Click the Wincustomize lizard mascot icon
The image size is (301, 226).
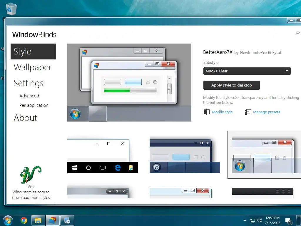point(31,175)
